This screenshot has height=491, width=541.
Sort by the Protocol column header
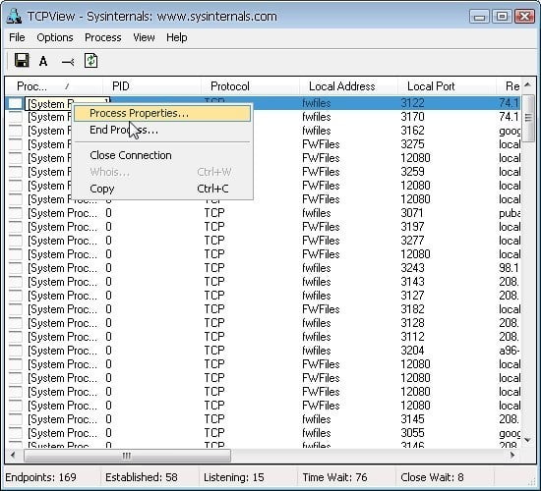pos(250,86)
